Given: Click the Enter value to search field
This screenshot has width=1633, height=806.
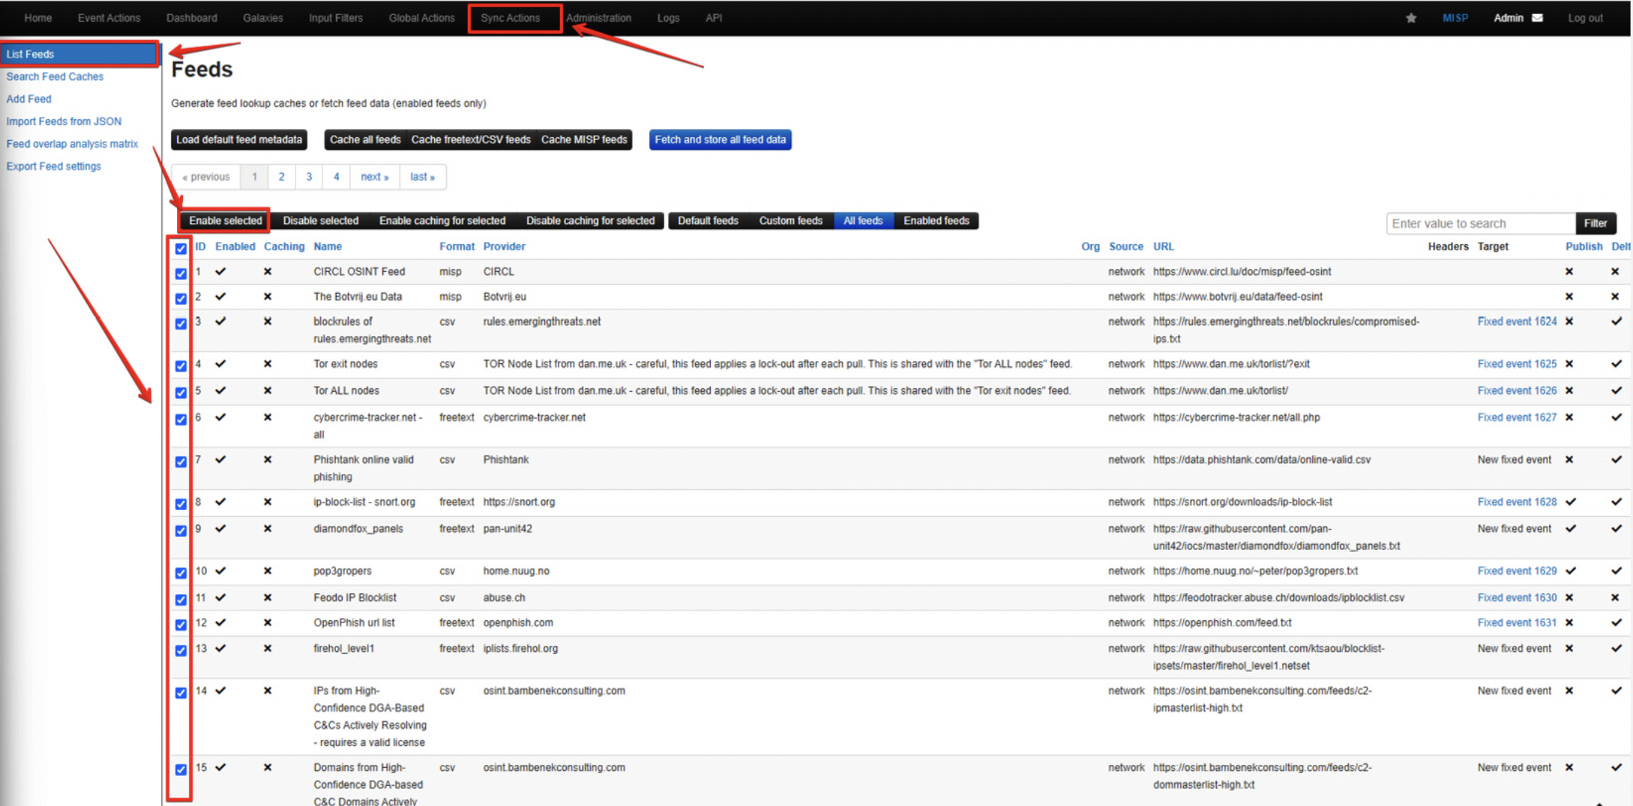Looking at the screenshot, I should click(1479, 223).
